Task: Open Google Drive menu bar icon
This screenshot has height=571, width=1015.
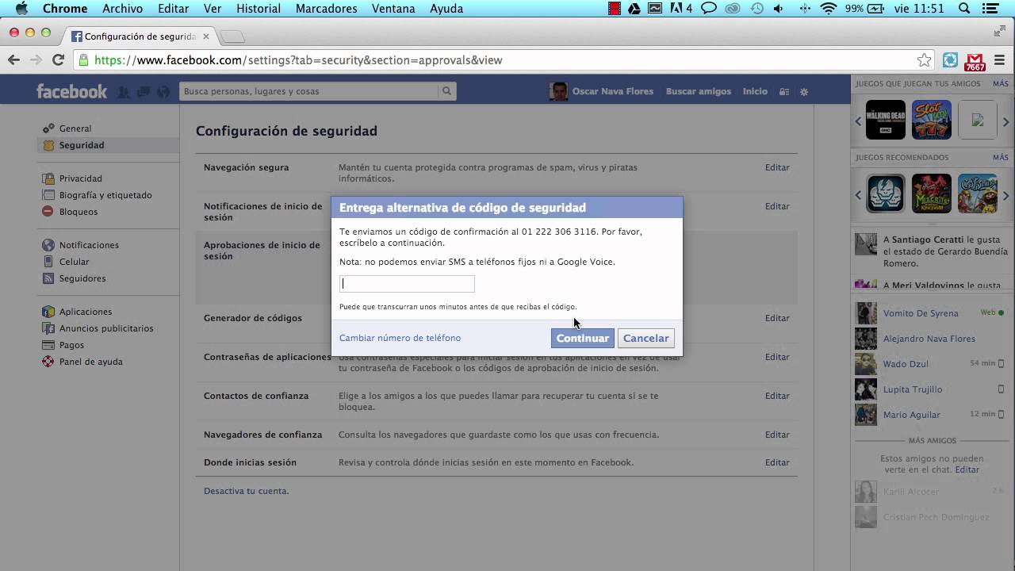Action: coord(634,9)
